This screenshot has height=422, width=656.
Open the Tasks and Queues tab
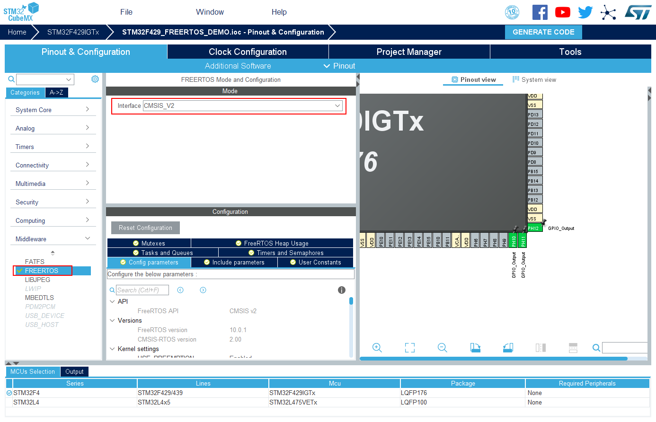tap(163, 253)
